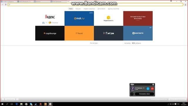Open the Яндекс tile on Tableau
This screenshot has height=106, width=188.
50,18
